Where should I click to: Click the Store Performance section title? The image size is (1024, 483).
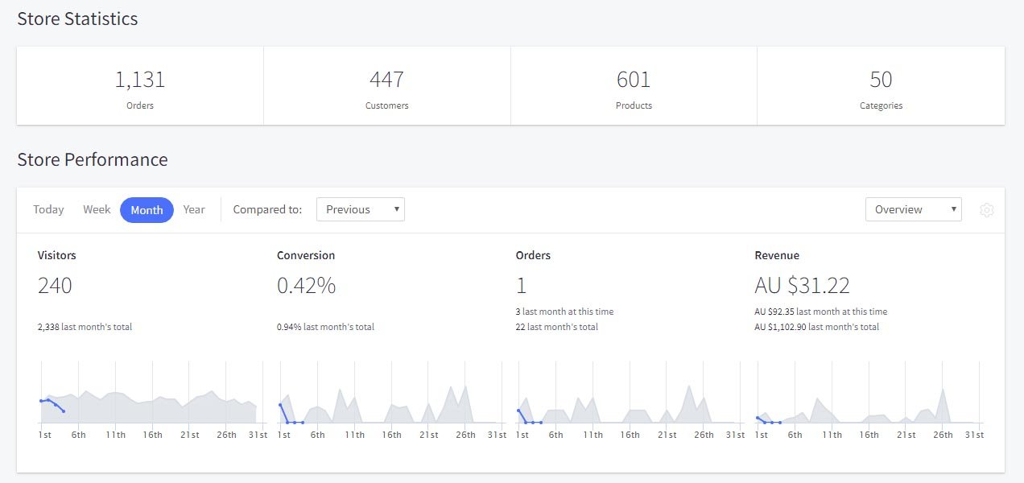(93, 159)
